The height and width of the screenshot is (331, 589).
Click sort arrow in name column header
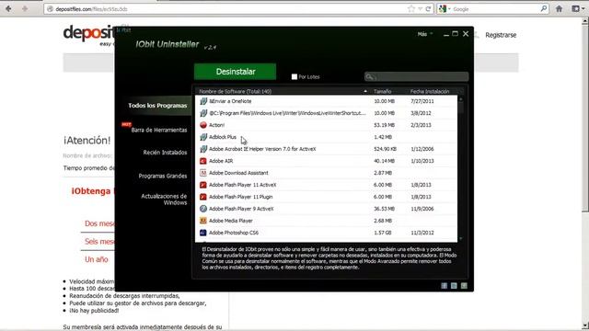[365, 91]
